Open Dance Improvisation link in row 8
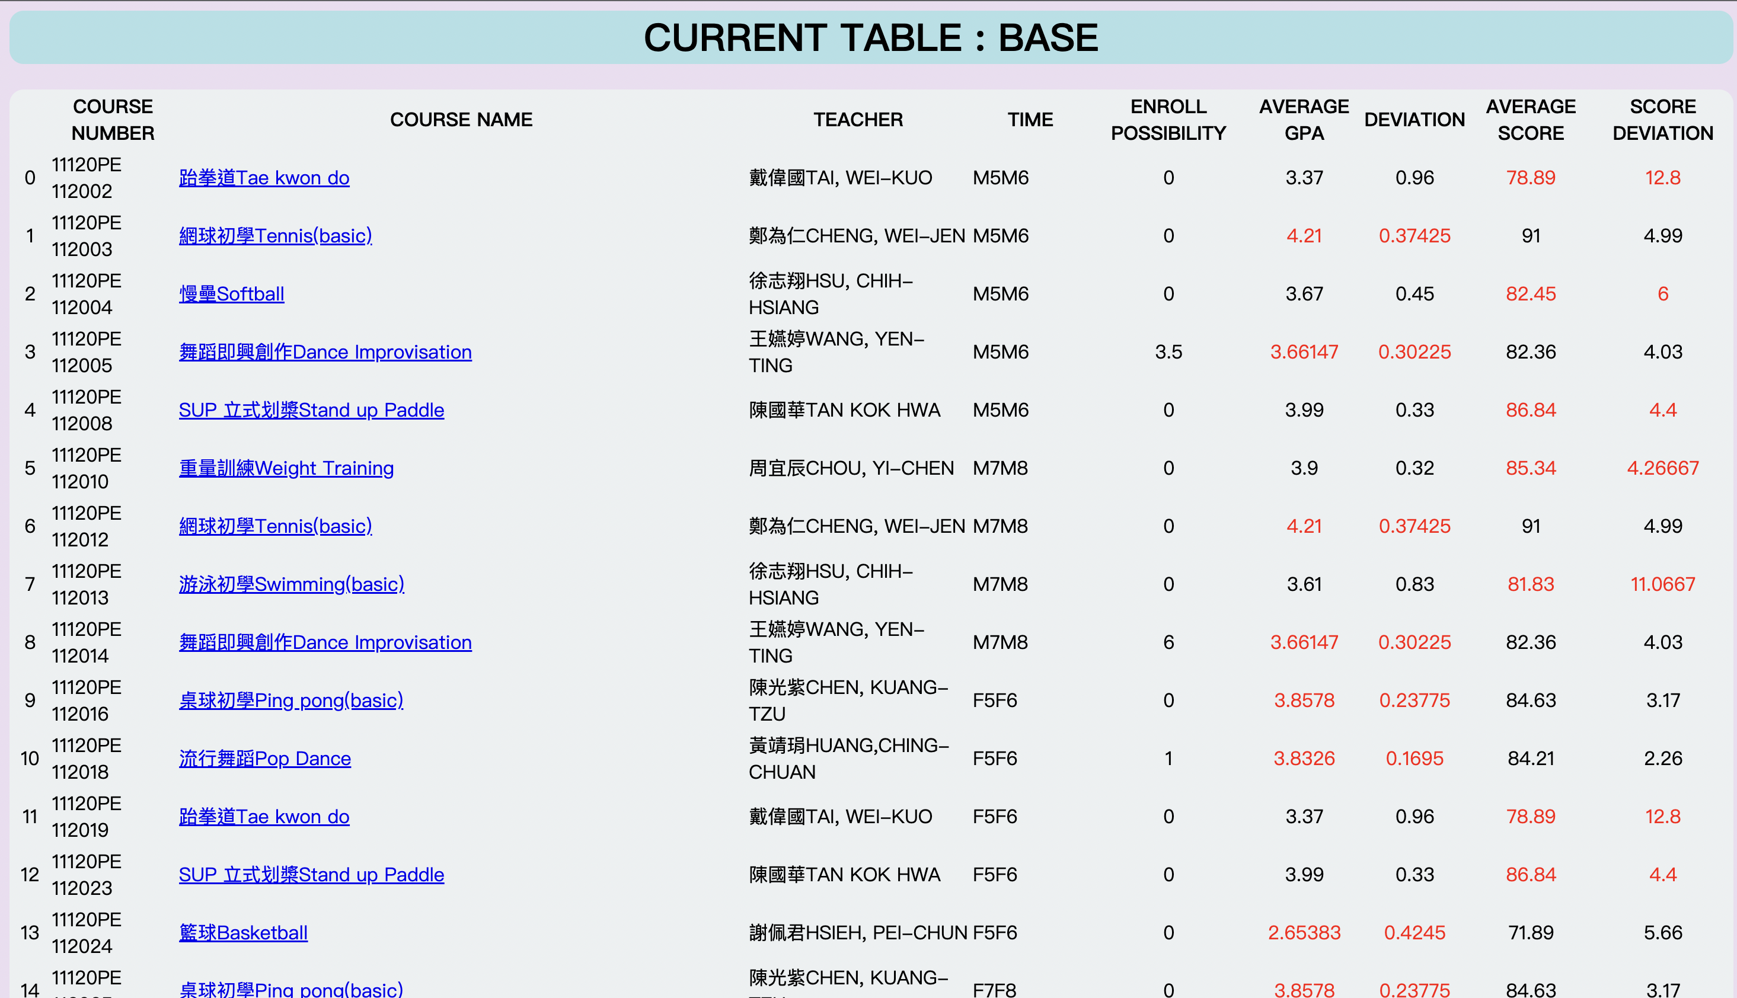Screen dimensions: 1737x998 [x=325, y=642]
